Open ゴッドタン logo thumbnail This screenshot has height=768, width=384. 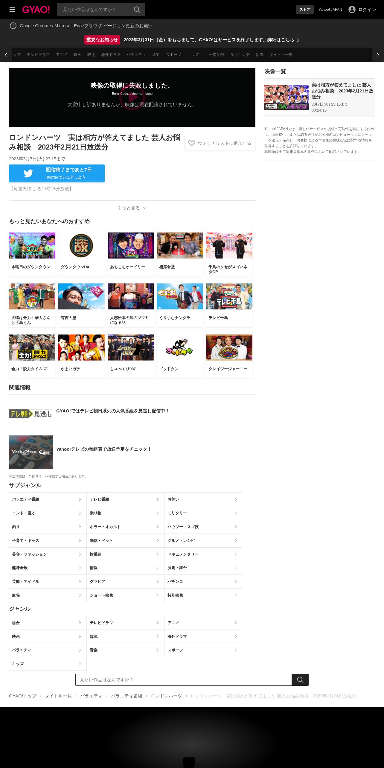pyautogui.click(x=180, y=348)
